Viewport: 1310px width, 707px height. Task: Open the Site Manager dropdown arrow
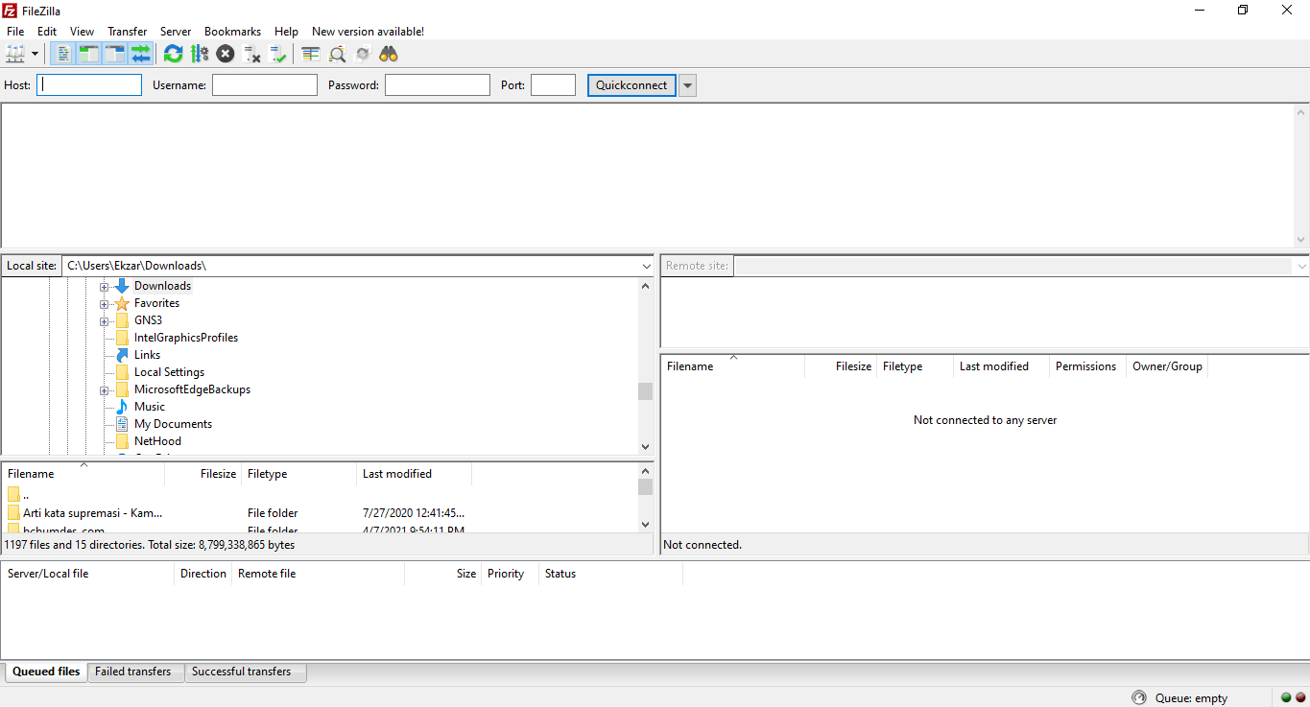pos(36,54)
